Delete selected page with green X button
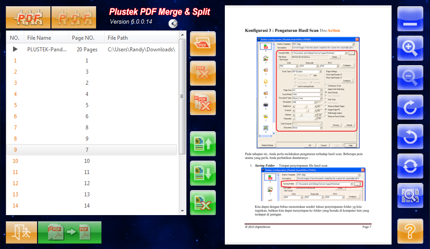The height and width of the screenshot is (249, 430). [x=203, y=203]
